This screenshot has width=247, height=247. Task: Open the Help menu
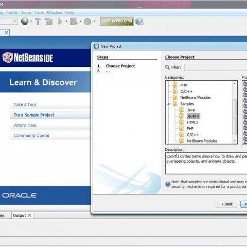coord(69,13)
